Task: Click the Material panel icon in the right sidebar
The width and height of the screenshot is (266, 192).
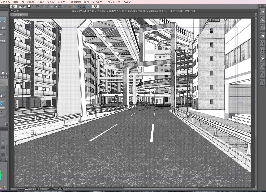Action: (262, 12)
